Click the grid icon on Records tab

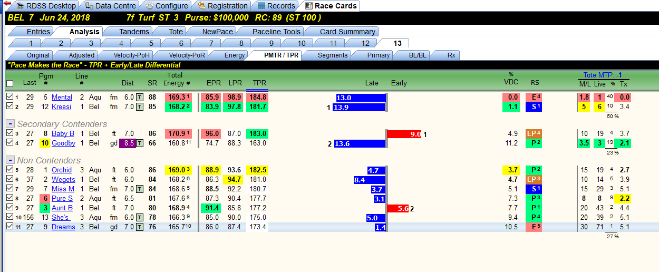[x=261, y=6]
